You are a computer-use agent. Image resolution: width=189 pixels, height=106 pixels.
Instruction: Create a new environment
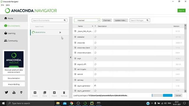[x=35, y=94]
